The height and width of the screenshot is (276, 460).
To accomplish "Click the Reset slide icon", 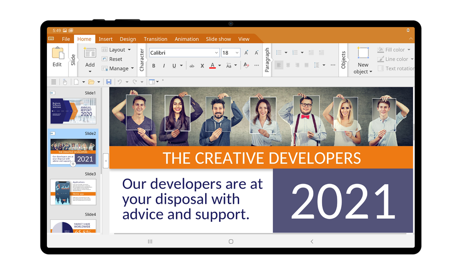I will coord(105,59).
